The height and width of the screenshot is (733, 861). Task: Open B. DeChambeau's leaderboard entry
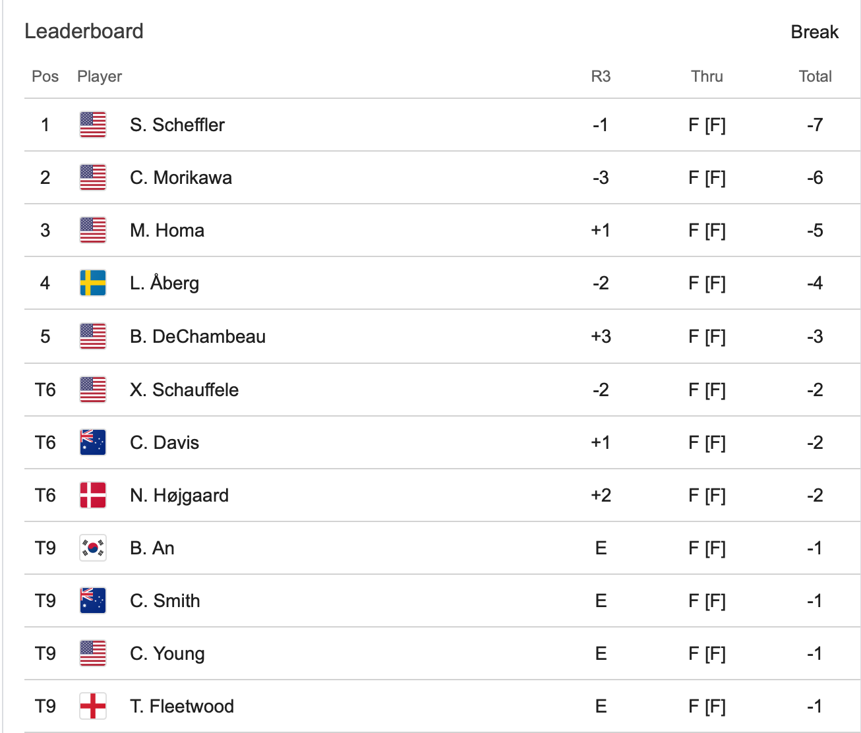point(198,336)
